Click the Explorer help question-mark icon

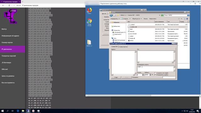click(187, 19)
